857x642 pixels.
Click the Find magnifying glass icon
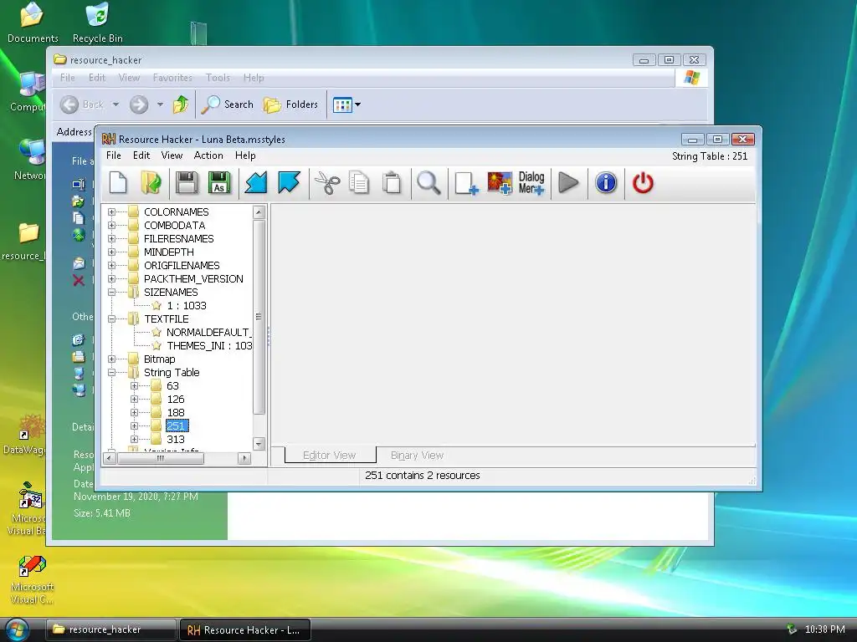[428, 183]
